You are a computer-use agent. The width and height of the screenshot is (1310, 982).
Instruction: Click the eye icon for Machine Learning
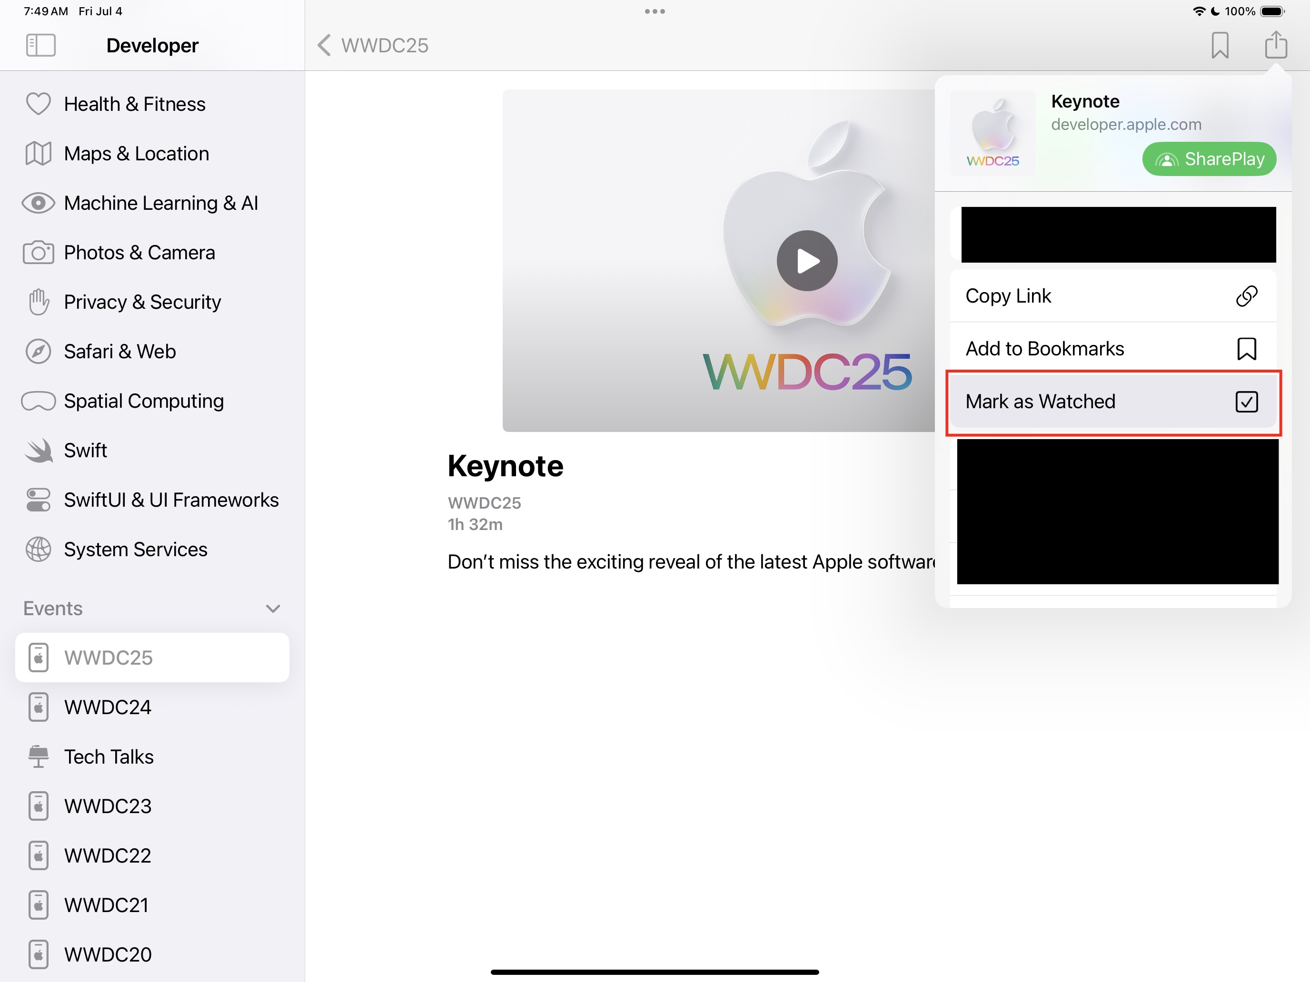coord(39,203)
